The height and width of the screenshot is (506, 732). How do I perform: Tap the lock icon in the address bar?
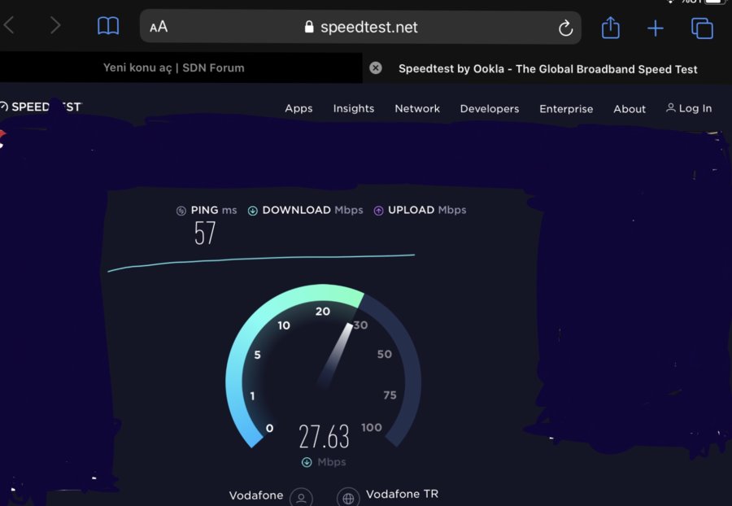coord(308,27)
